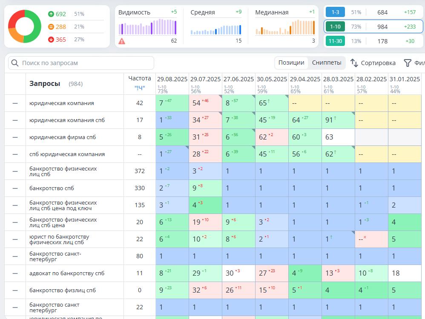This screenshot has height=319, width=425.
Task: Click the funnel filter icon
Action: [x=408, y=63]
